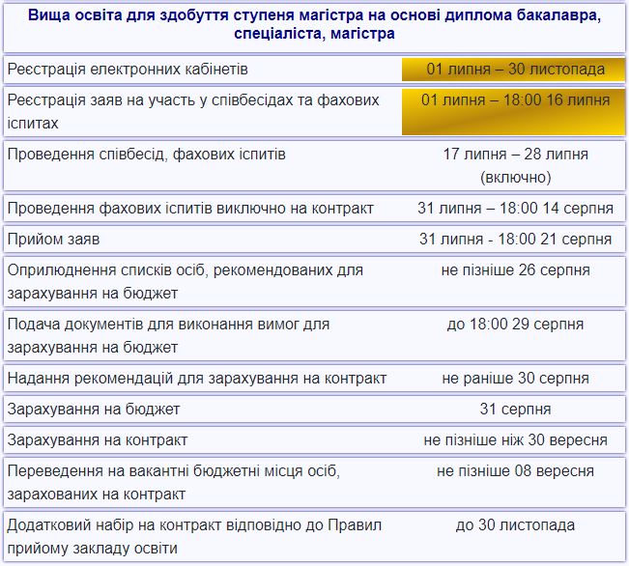The width and height of the screenshot is (629, 566).
Task: Click the 'Реєстрація заяв на участь у співбесідах' cell
Action: pyautogui.click(x=193, y=111)
